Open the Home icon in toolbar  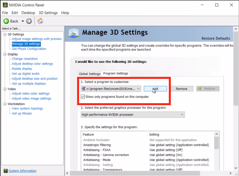[x=40, y=21]
